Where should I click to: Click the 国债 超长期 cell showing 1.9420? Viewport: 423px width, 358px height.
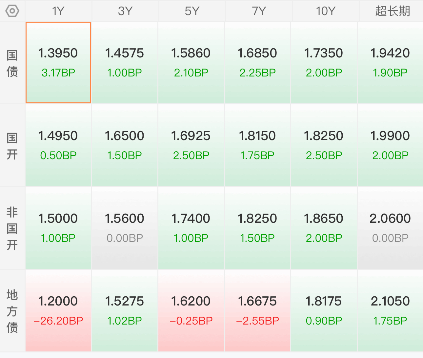point(390,62)
